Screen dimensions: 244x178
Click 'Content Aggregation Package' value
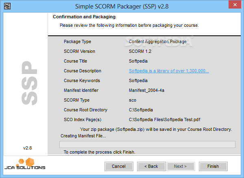(158, 42)
